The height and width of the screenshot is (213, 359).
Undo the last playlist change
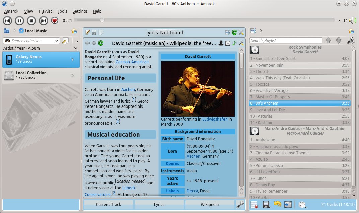[278, 204]
